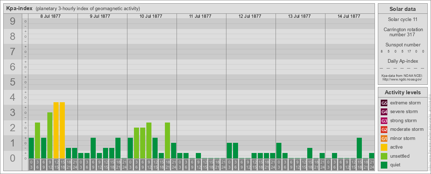This screenshot has height=174, width=431.
Task: Click the light green 9-12 bar on 10 Jul
Action: click(149, 140)
